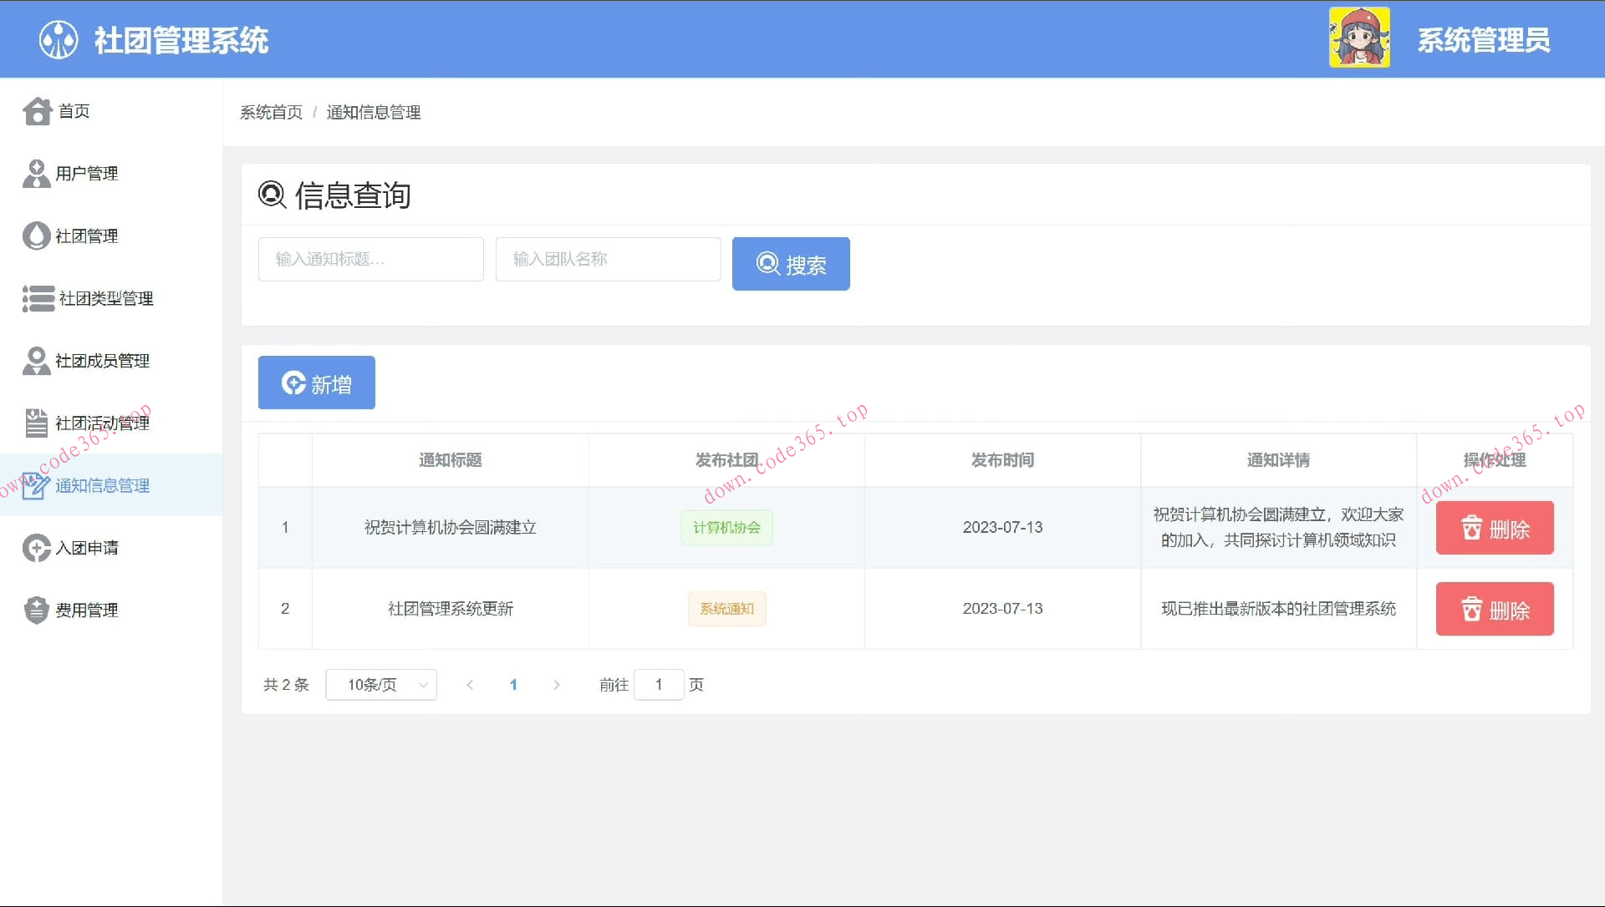Click page number 1 in pagination

point(513,684)
